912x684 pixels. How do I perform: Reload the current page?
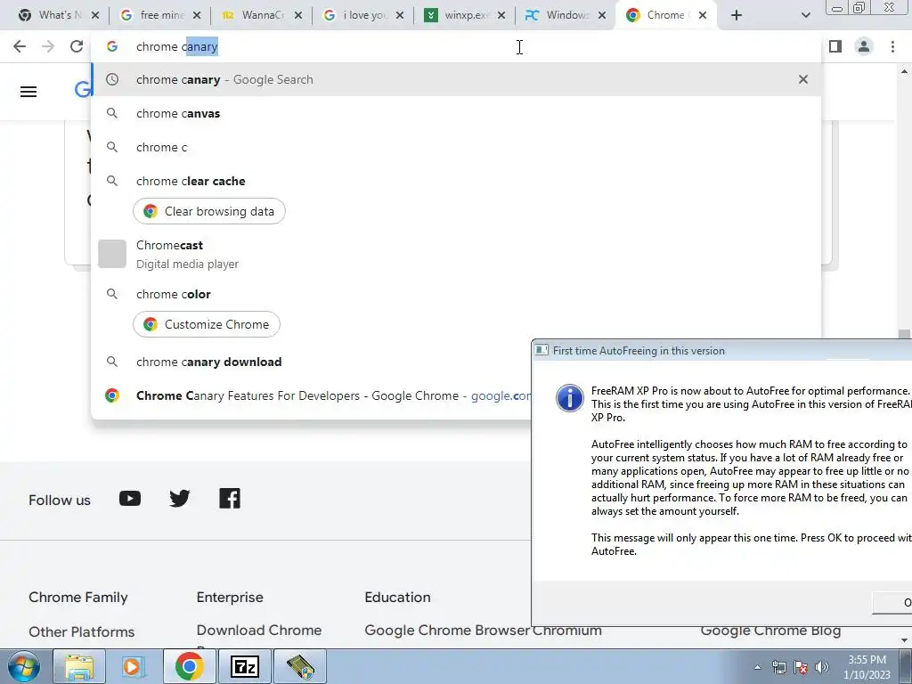tap(77, 46)
